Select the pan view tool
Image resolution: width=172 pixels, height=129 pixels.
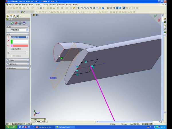(97, 8)
